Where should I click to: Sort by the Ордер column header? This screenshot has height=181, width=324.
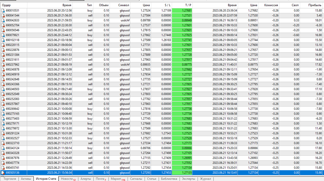click(14, 5)
